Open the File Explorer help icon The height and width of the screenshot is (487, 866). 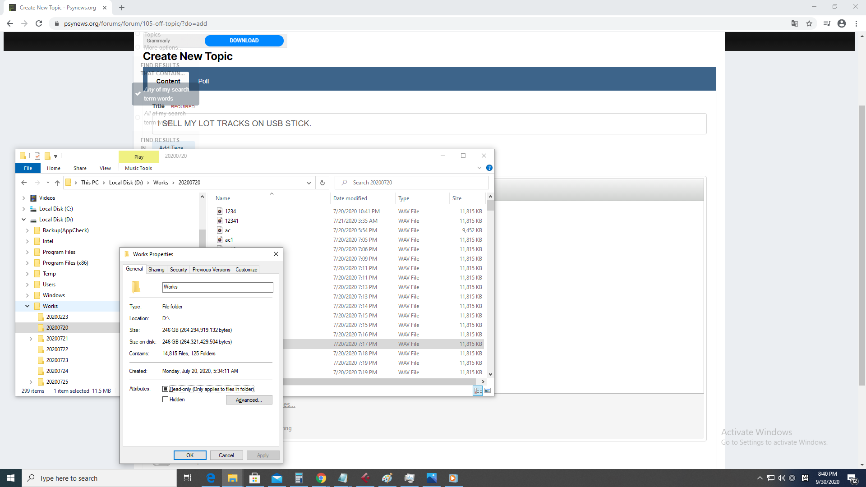(489, 168)
